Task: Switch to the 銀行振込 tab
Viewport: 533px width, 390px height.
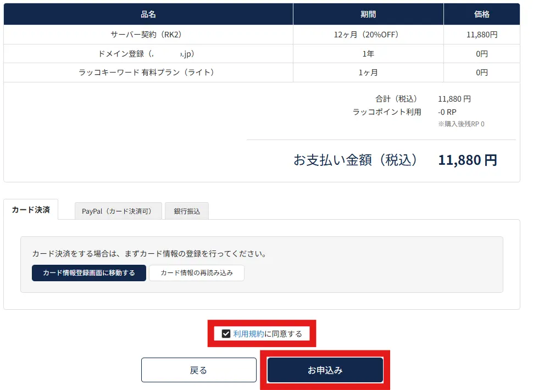Action: pyautogui.click(x=186, y=211)
